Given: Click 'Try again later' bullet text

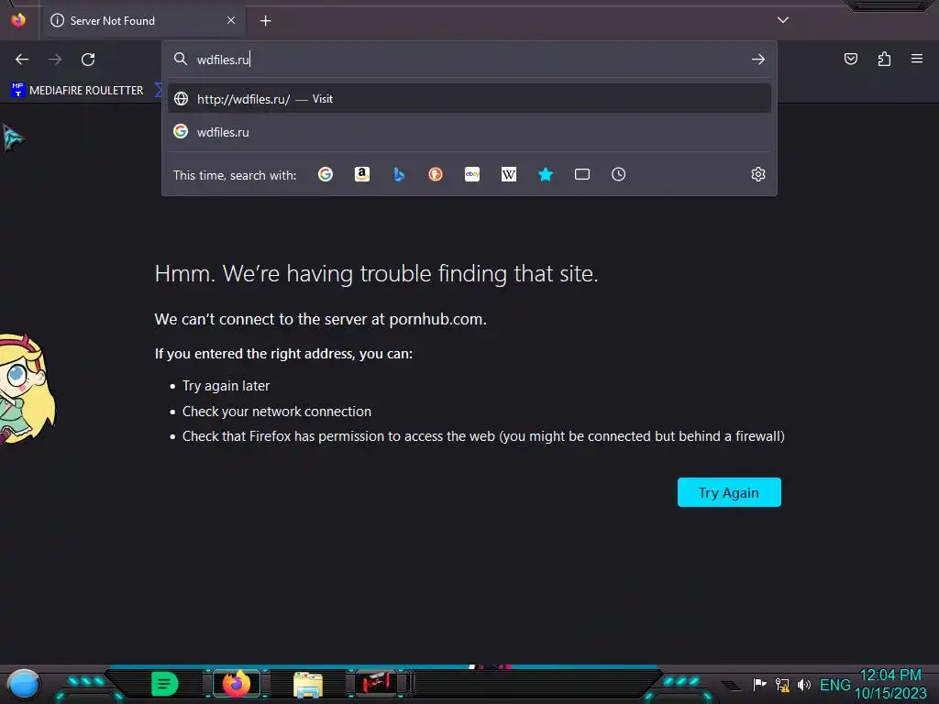Looking at the screenshot, I should (226, 386).
